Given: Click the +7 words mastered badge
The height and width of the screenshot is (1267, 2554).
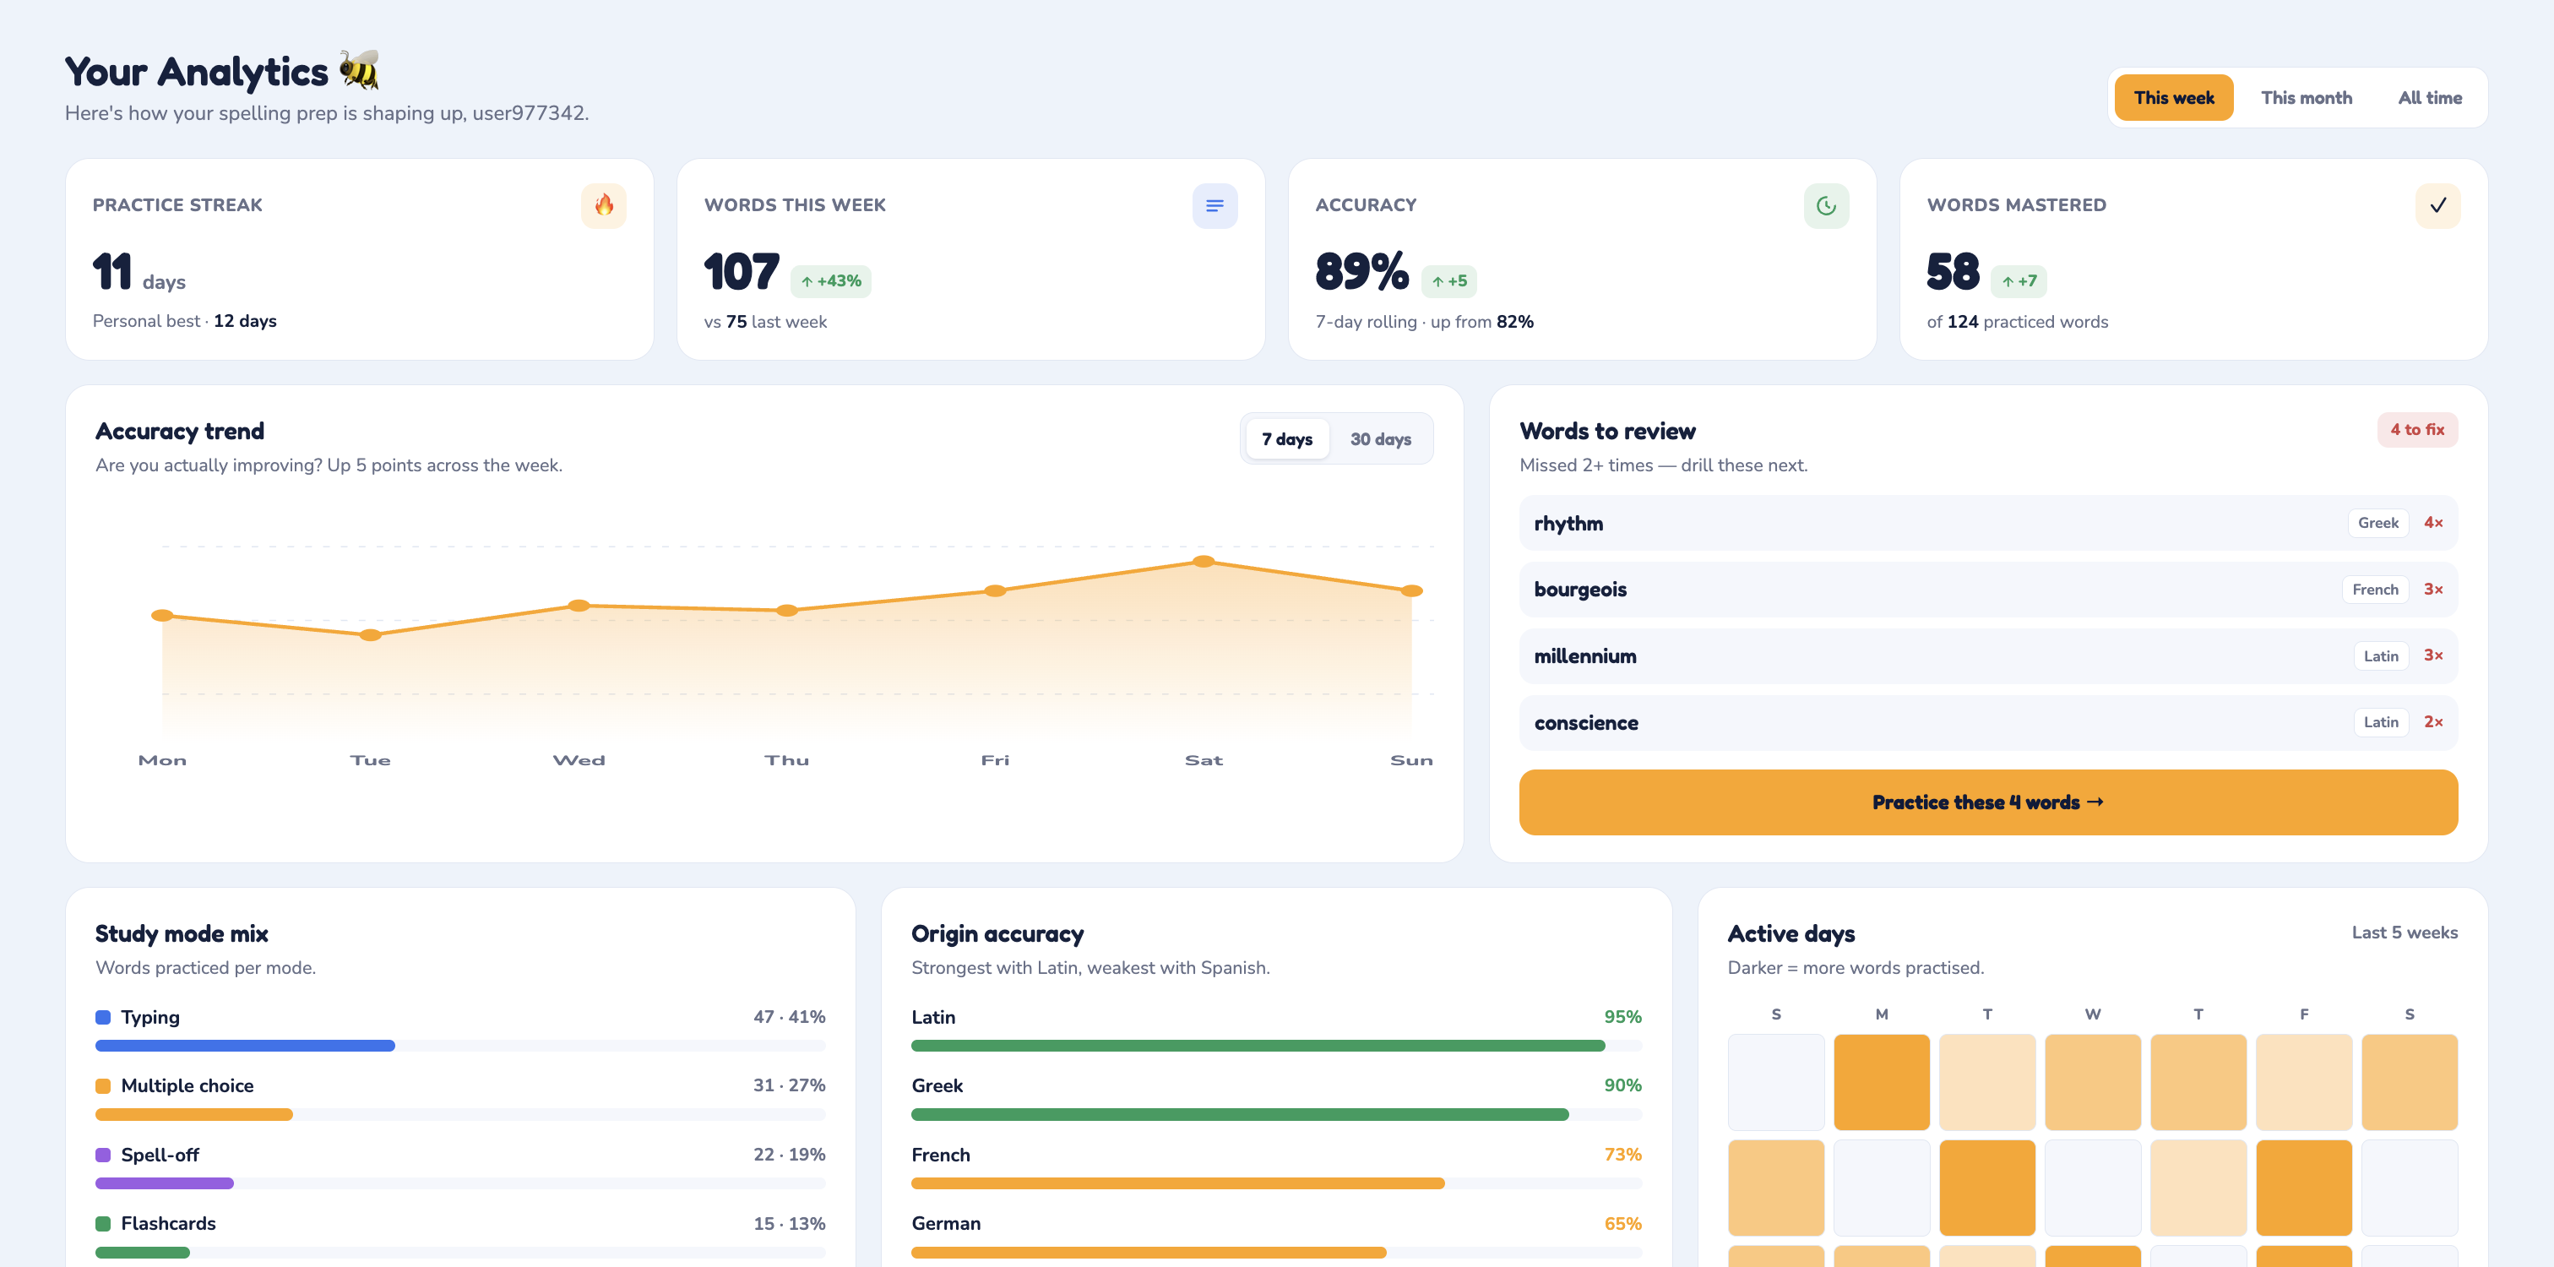Looking at the screenshot, I should [x=2019, y=280].
